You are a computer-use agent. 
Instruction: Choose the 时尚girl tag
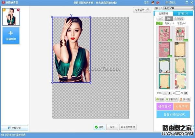(x=169, y=23)
